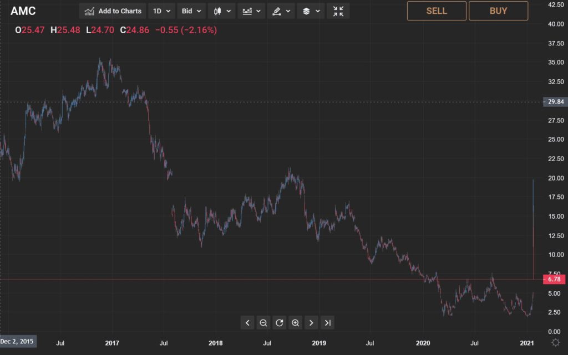The height and width of the screenshot is (355, 568).
Task: Toggle the layers overlay control
Action: (x=311, y=11)
